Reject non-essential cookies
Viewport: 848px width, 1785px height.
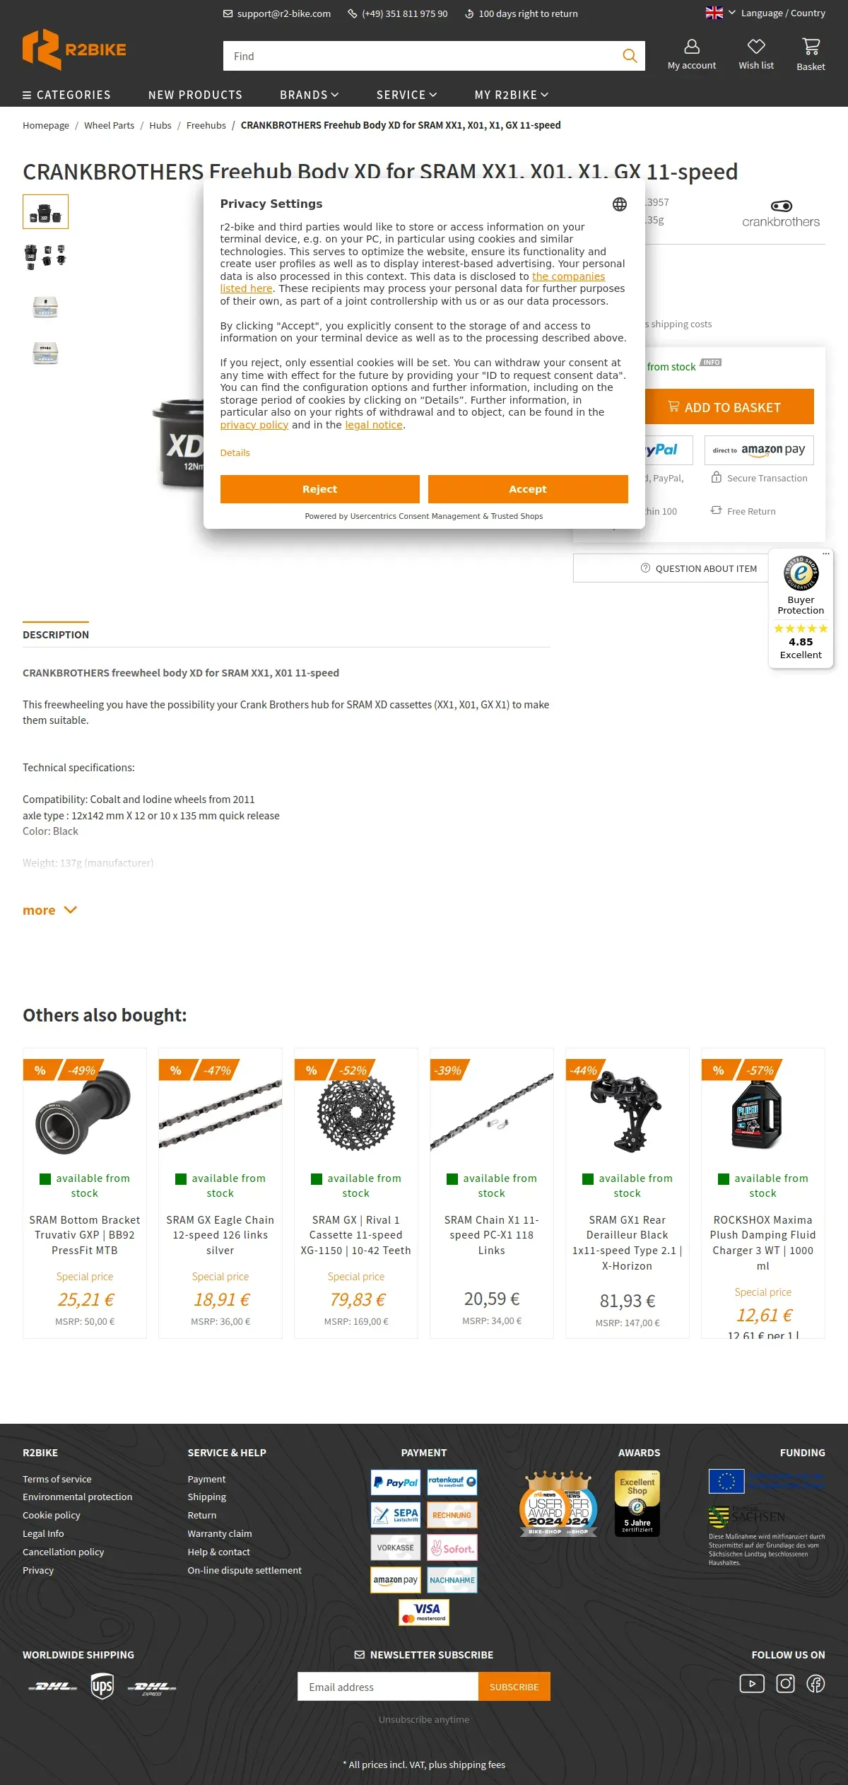point(319,489)
